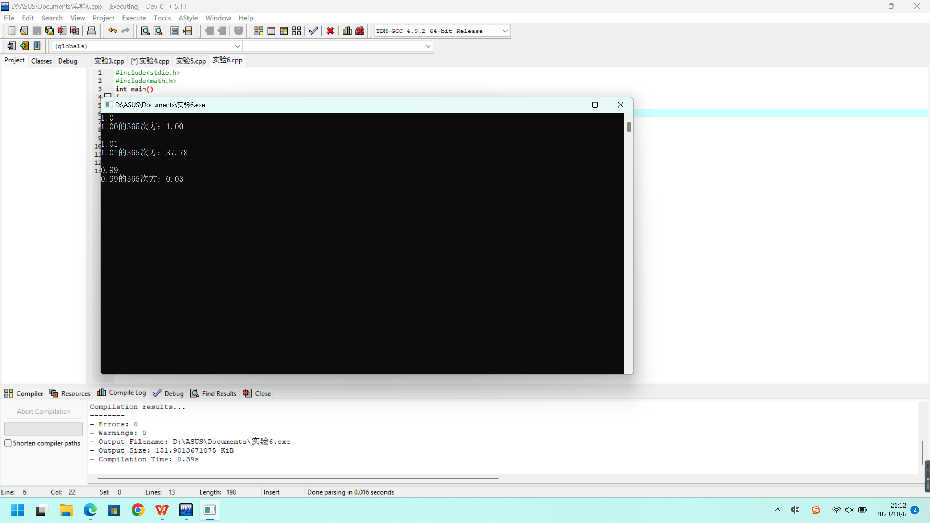Switch to the 实验5.cpp tab
The width and height of the screenshot is (930, 523).
click(191, 61)
